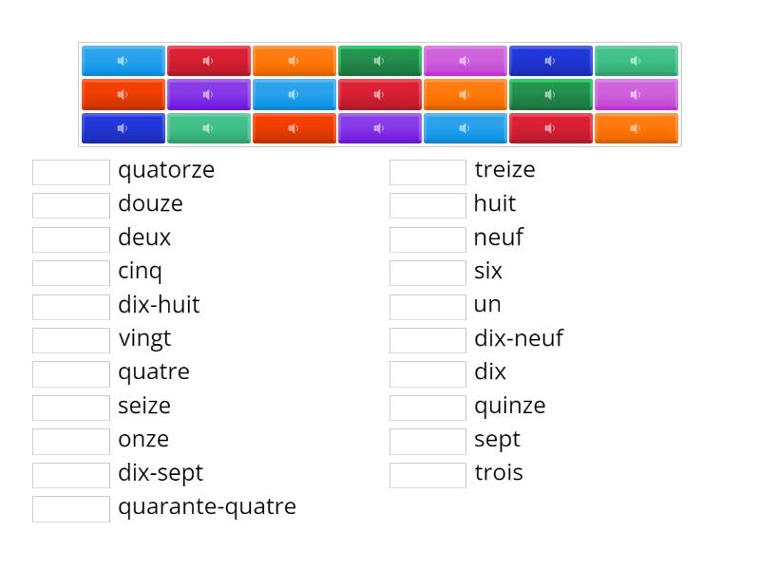
Task: Select the blank next to quarante-quatre
Action: click(70, 508)
